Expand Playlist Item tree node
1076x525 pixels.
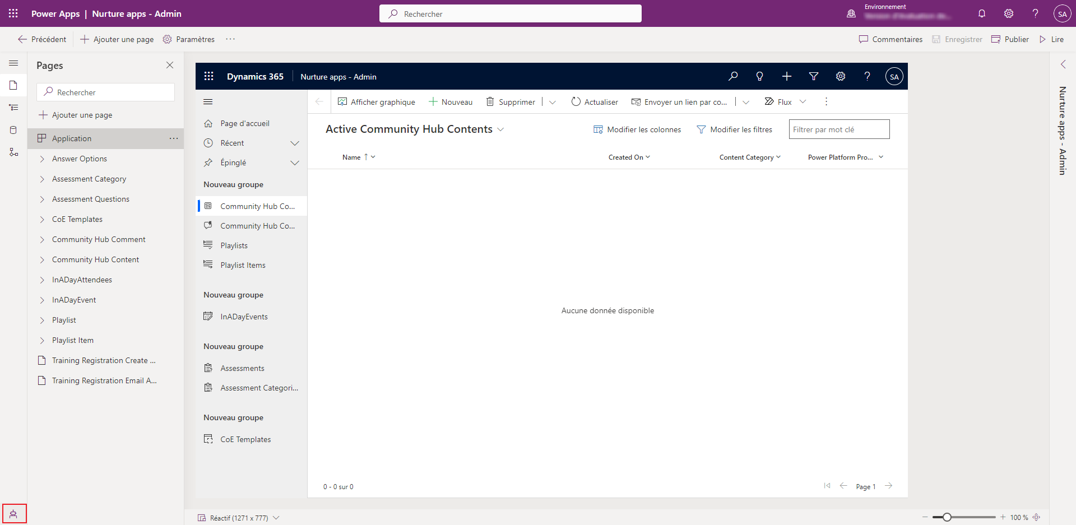click(42, 341)
